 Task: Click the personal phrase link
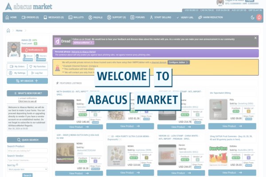click(x=83, y=52)
